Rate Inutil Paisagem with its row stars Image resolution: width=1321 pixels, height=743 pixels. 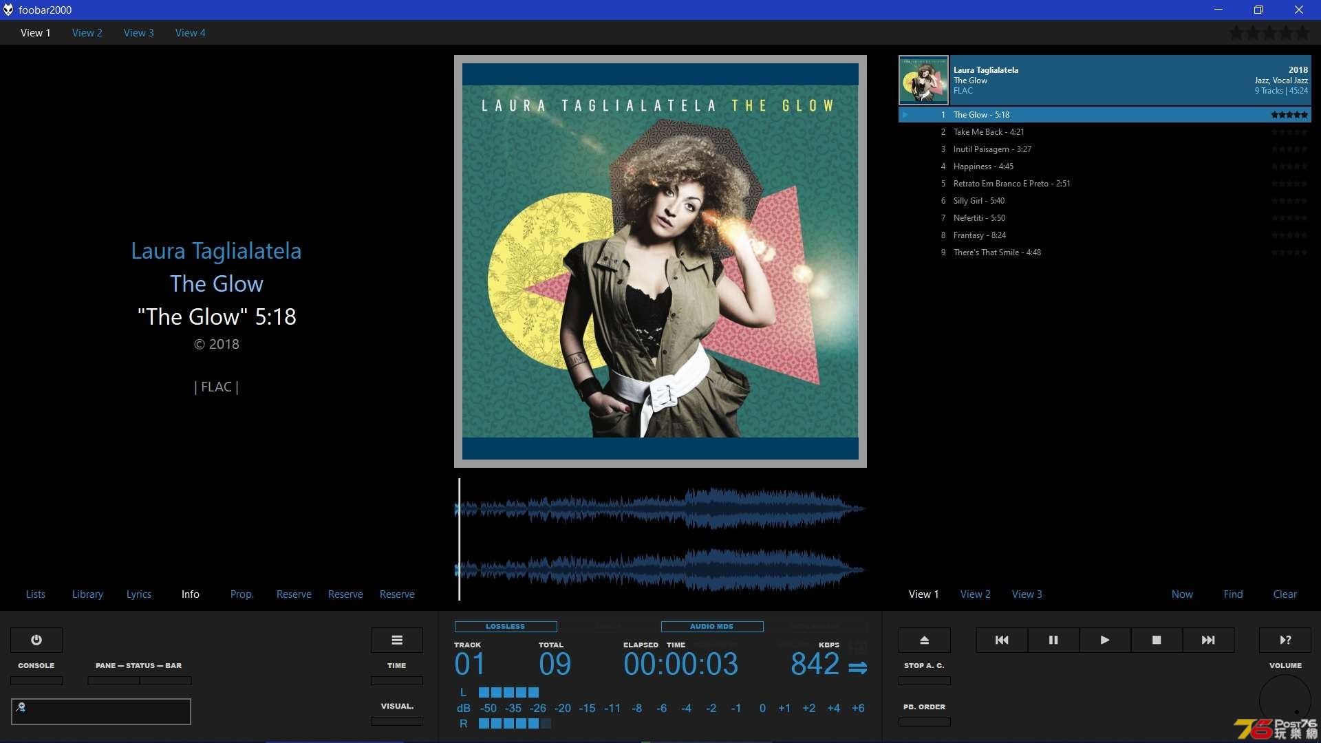[x=1289, y=149]
